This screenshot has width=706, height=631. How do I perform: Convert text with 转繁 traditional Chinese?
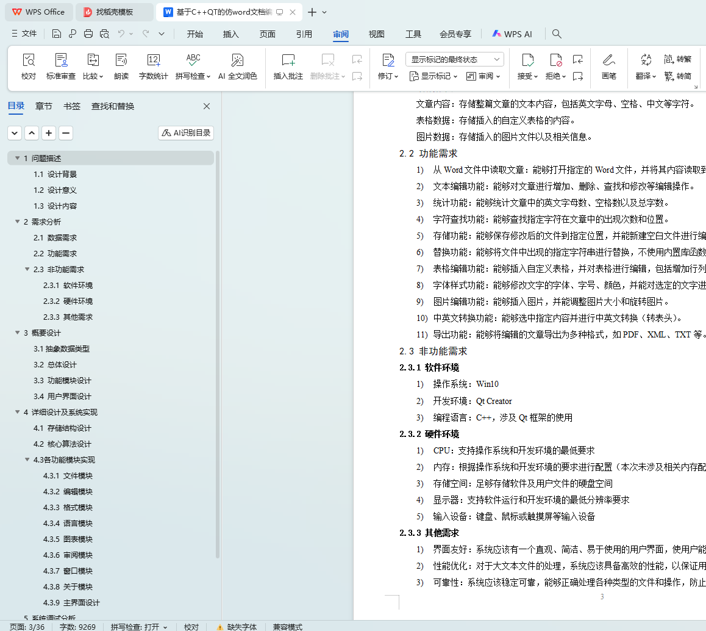coord(677,59)
